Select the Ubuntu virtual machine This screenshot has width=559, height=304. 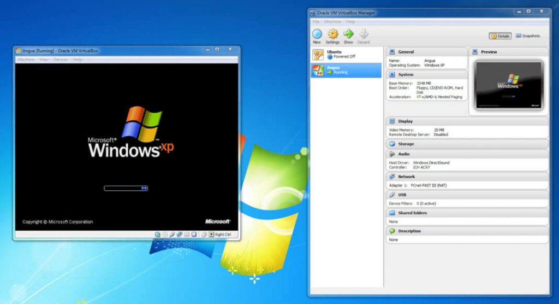[x=346, y=54]
